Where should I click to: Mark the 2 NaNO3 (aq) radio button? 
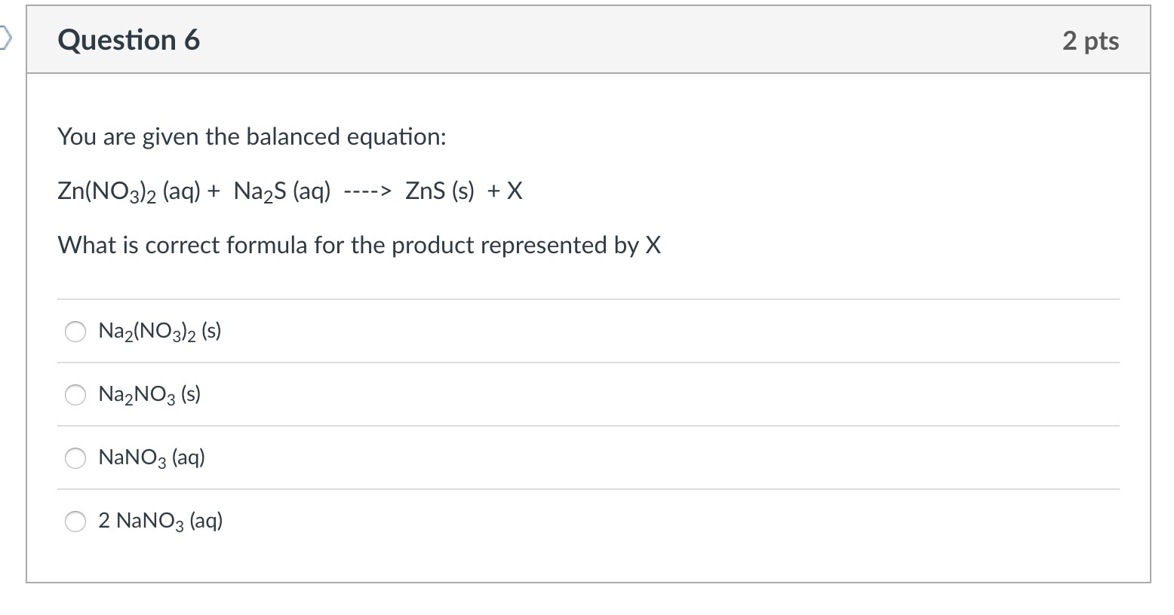[75, 522]
